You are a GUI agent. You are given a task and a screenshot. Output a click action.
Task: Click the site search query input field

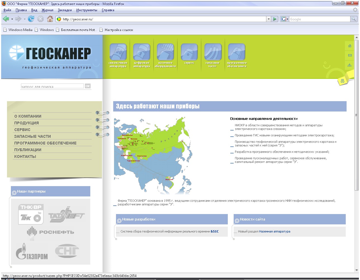(x=52, y=86)
